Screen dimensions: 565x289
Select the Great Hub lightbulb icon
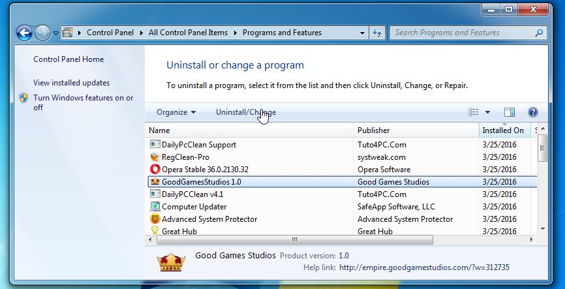point(155,230)
